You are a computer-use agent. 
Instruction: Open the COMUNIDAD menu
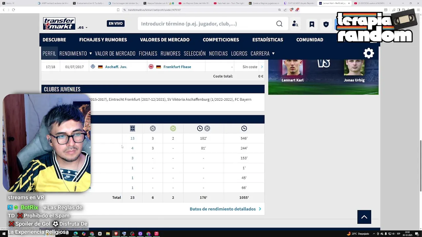pyautogui.click(x=310, y=39)
